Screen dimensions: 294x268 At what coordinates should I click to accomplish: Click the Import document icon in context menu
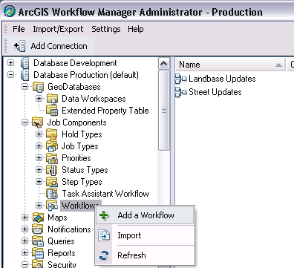(x=104, y=235)
